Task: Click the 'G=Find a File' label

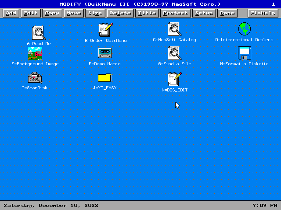Action: click(x=175, y=64)
